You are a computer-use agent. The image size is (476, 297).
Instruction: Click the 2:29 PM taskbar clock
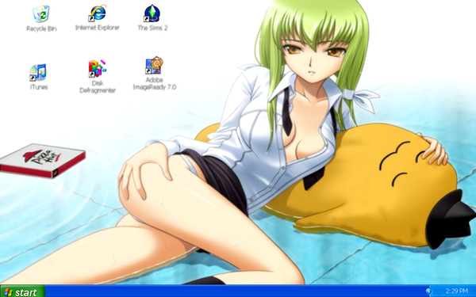pyautogui.click(x=457, y=291)
